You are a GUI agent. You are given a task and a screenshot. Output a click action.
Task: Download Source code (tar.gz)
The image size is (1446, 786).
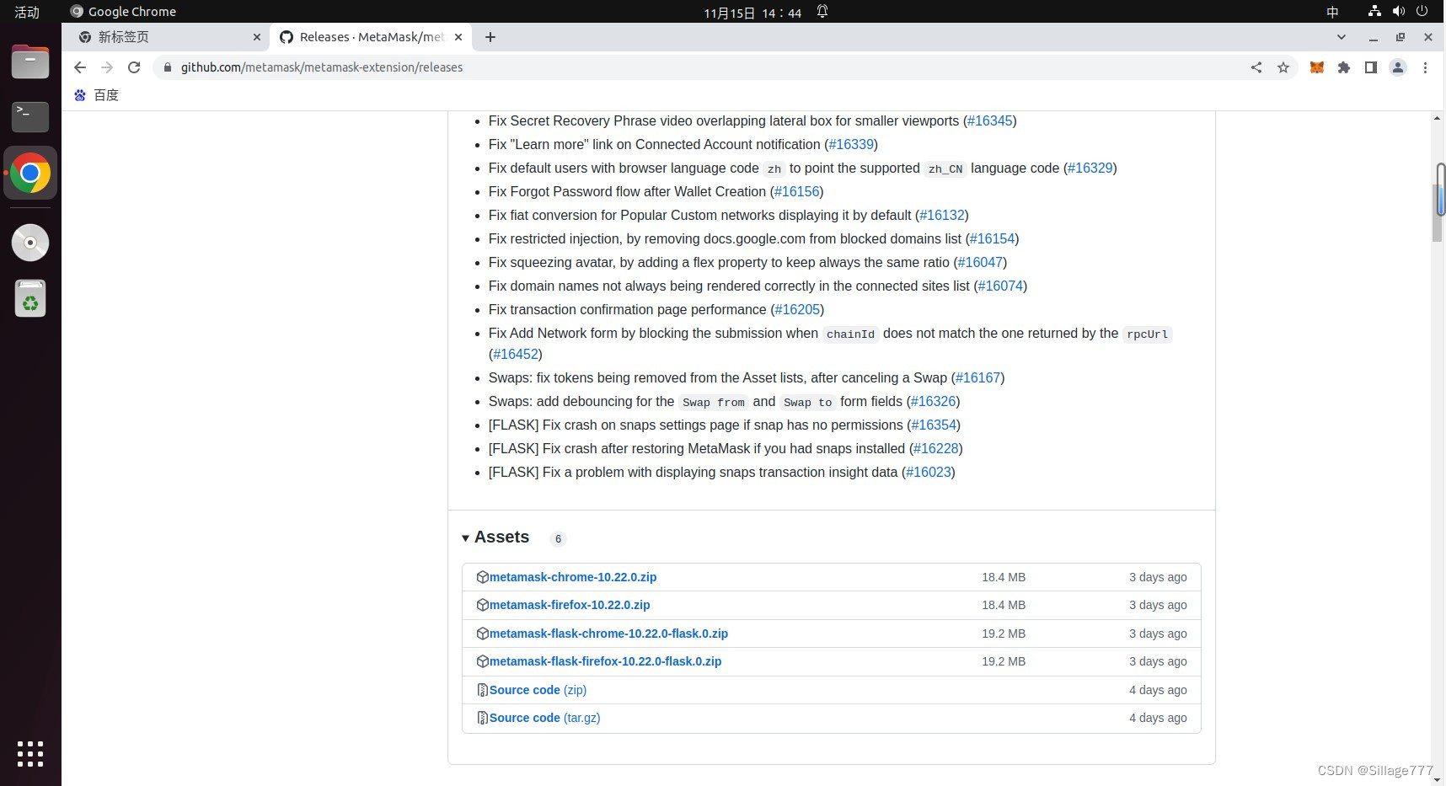click(x=544, y=718)
